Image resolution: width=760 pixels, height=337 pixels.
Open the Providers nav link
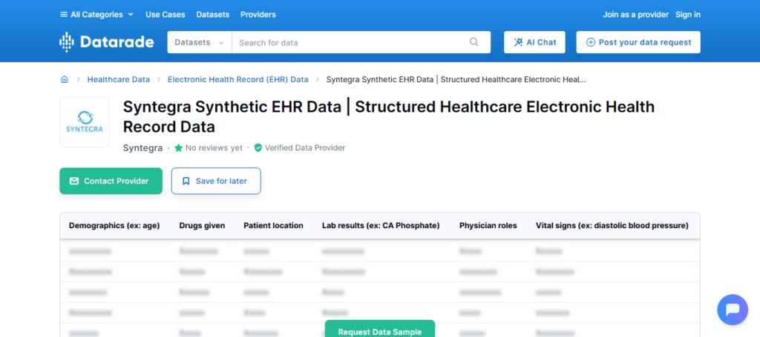(x=258, y=15)
